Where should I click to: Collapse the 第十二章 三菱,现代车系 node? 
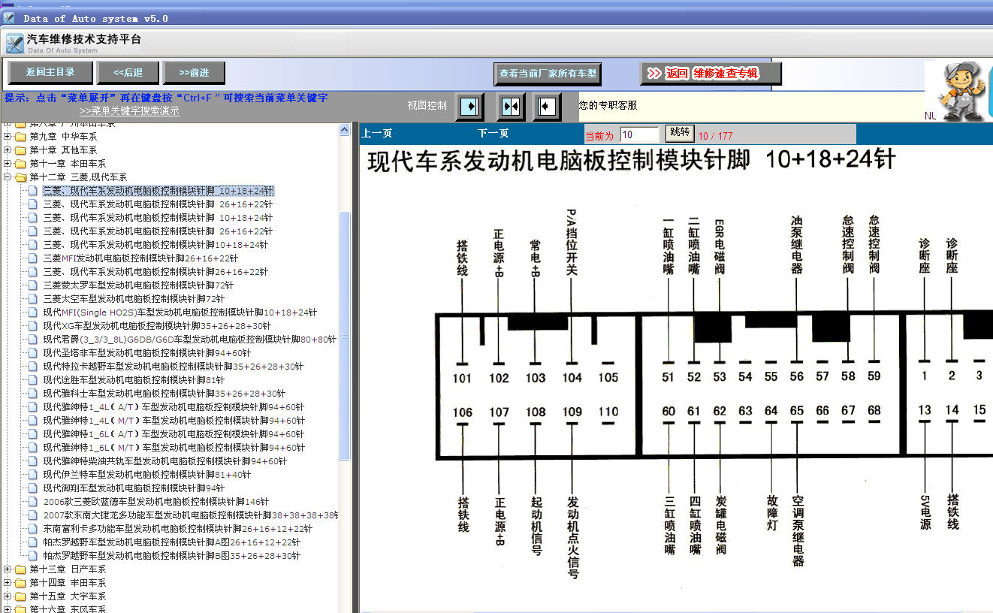8,177
